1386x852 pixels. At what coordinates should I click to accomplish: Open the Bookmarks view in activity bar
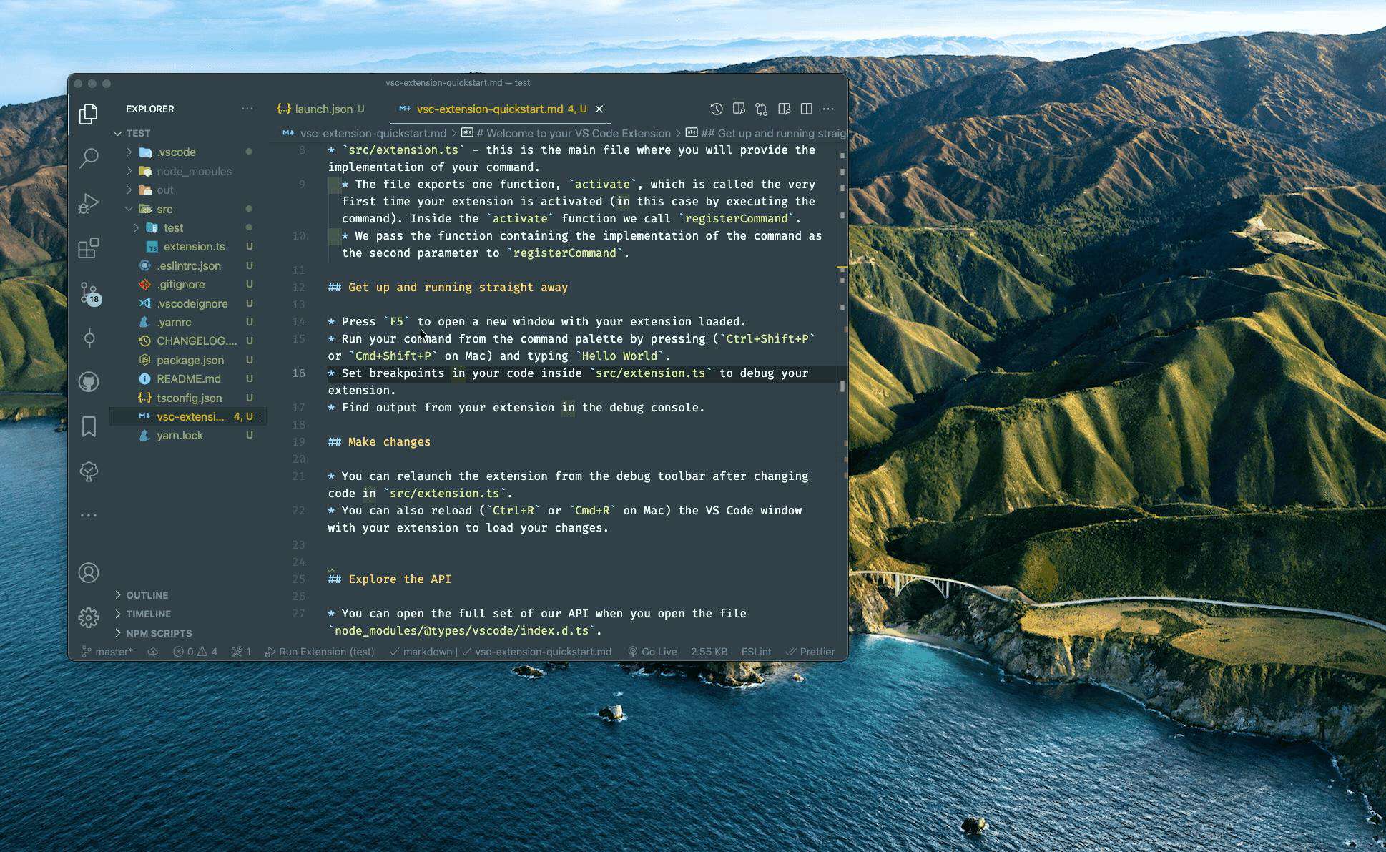point(89,427)
